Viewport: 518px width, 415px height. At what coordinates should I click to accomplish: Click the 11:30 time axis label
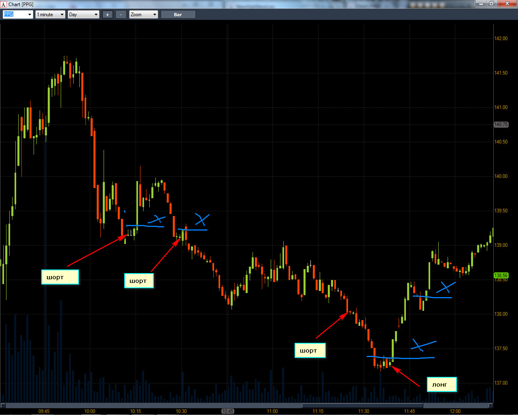(364, 411)
